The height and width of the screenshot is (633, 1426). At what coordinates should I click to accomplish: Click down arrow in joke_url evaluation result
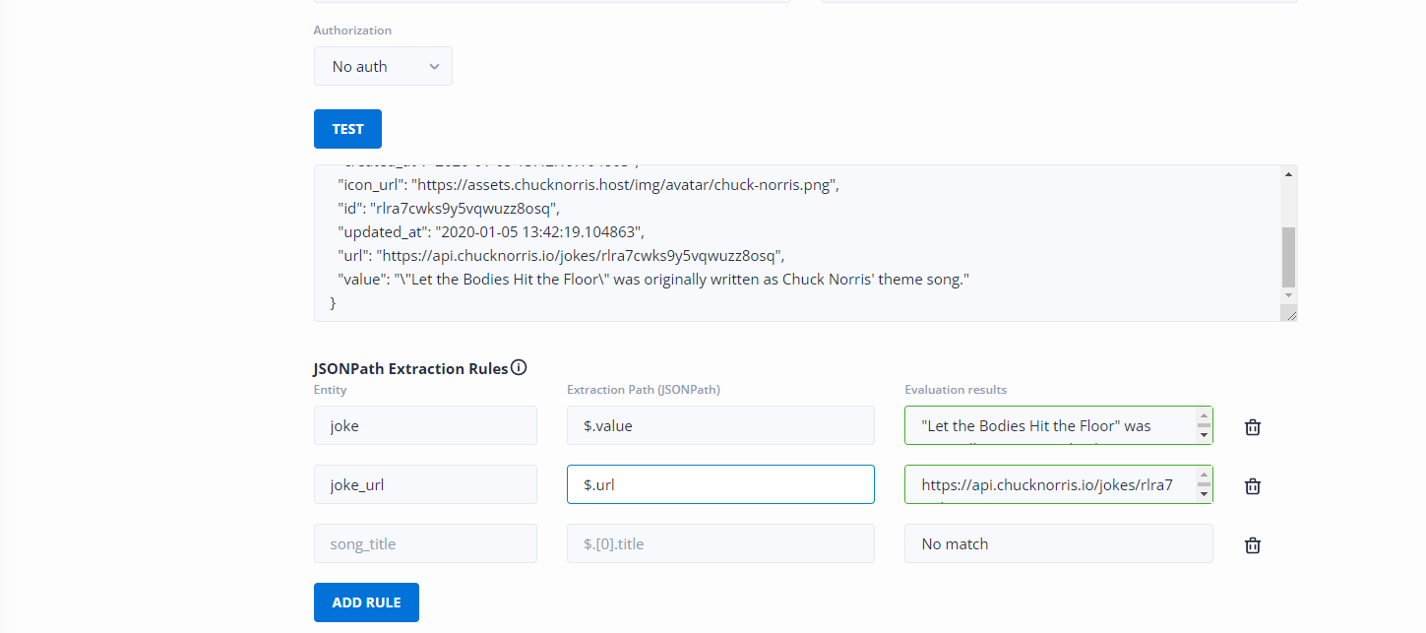coord(1205,493)
